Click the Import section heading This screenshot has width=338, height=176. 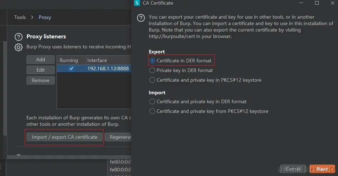pyautogui.click(x=157, y=92)
